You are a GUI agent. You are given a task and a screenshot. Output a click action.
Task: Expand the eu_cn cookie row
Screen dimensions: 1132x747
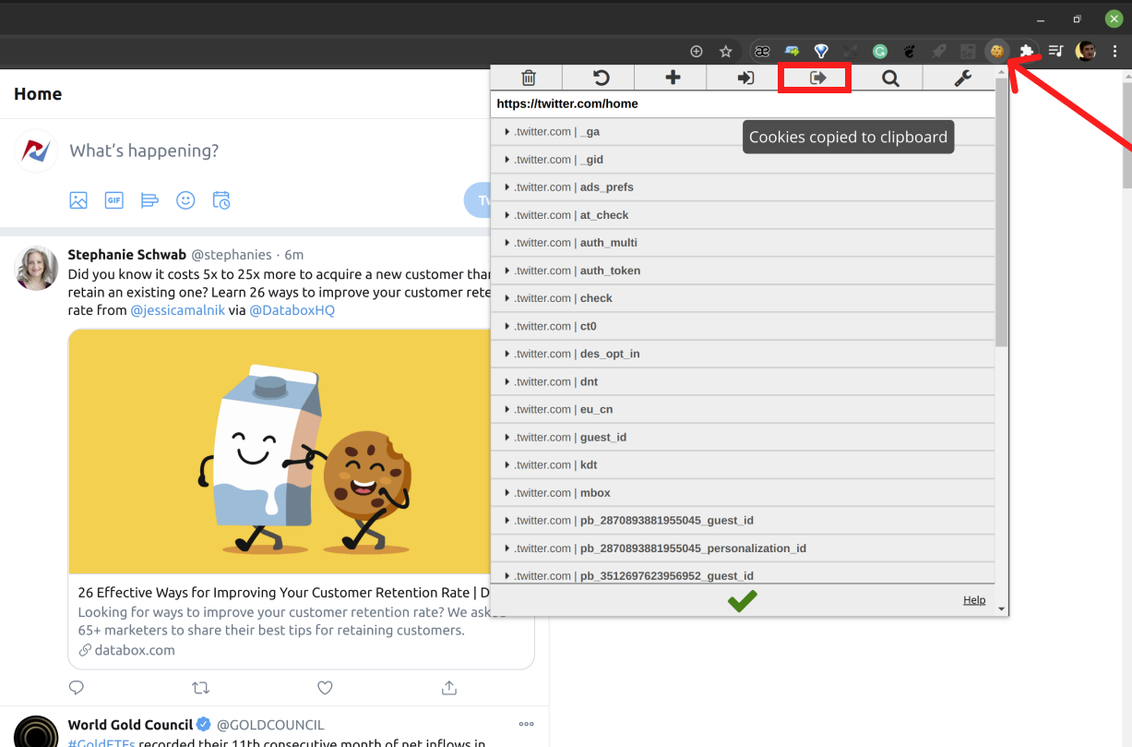pos(744,409)
